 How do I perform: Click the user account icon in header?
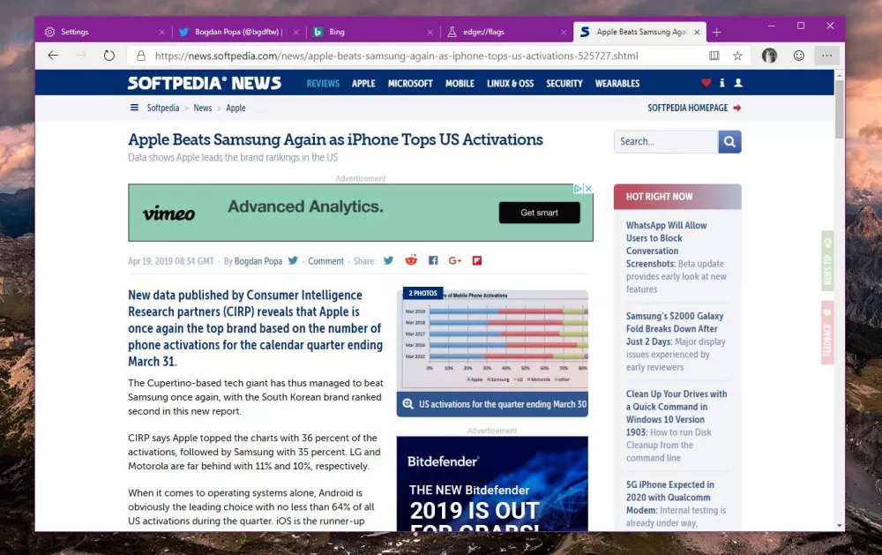click(738, 83)
